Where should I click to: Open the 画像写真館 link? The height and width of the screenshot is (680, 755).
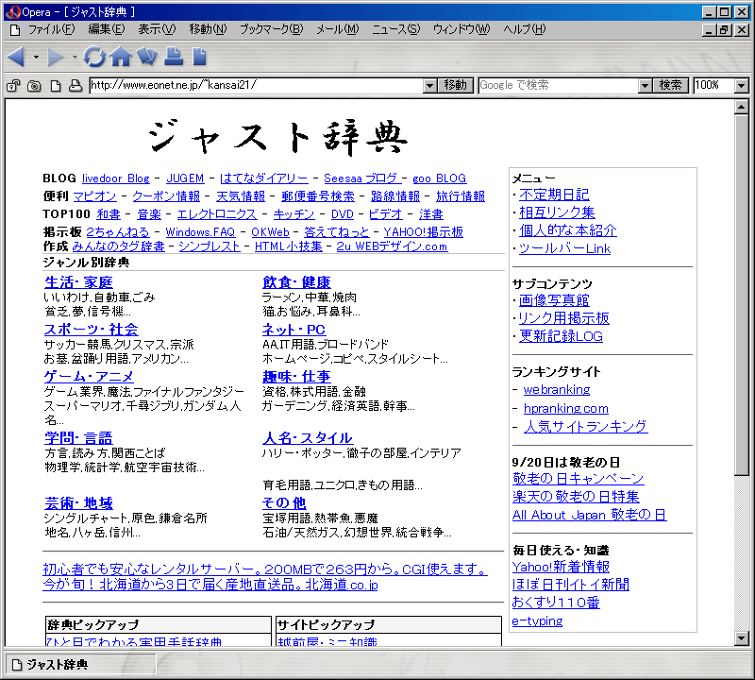(554, 300)
